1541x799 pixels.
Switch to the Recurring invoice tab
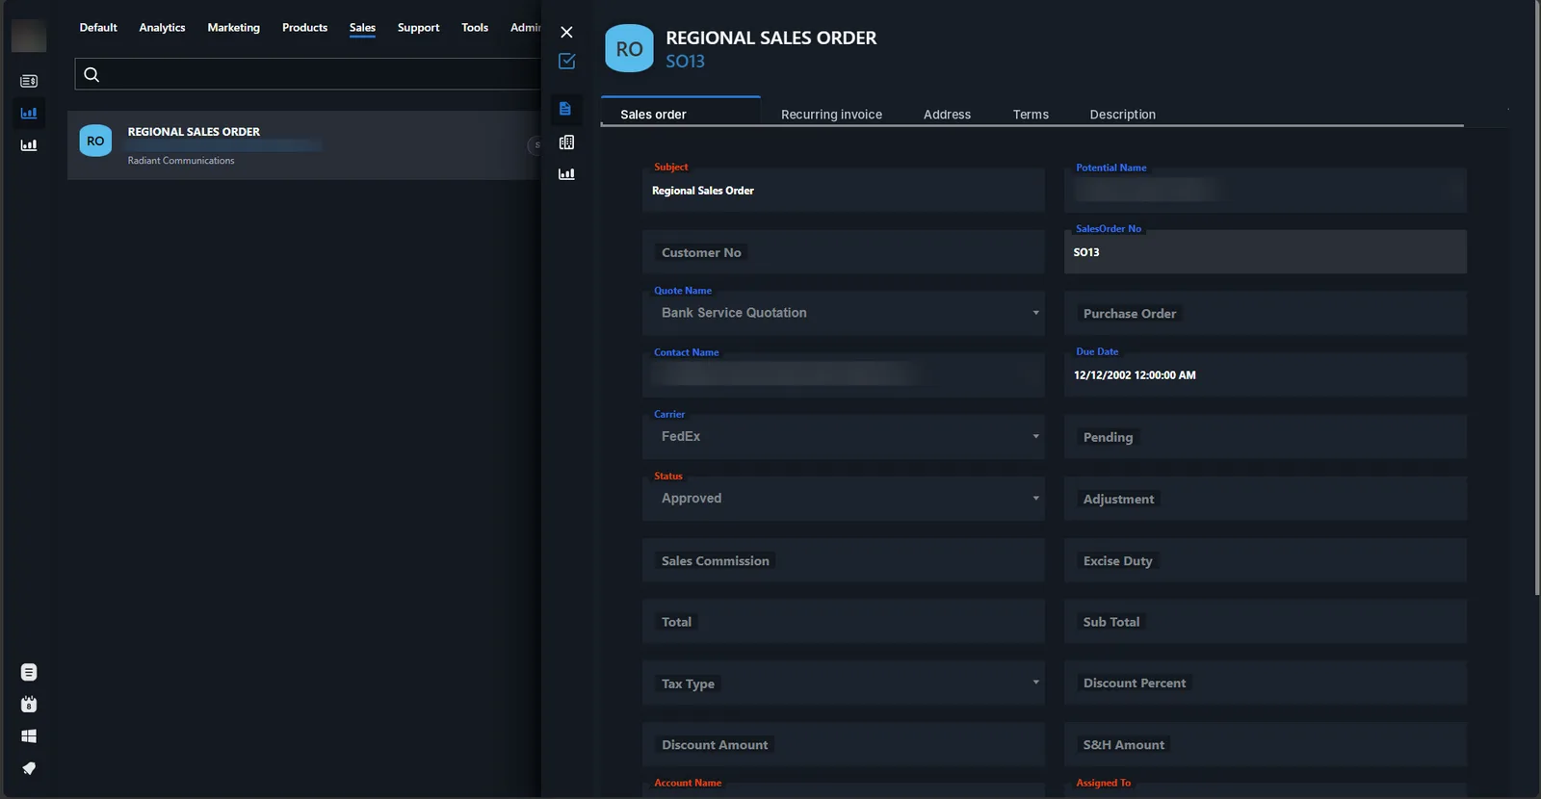(x=831, y=115)
